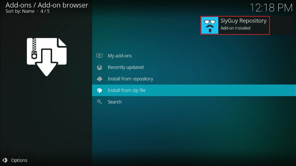
Task: Open the My add-ons entry
Action: (x=120, y=56)
